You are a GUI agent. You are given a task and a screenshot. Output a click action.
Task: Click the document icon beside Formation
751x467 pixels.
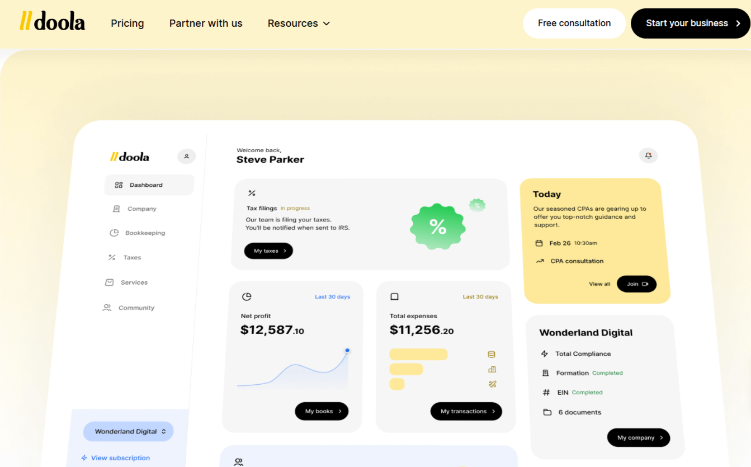[x=546, y=373]
